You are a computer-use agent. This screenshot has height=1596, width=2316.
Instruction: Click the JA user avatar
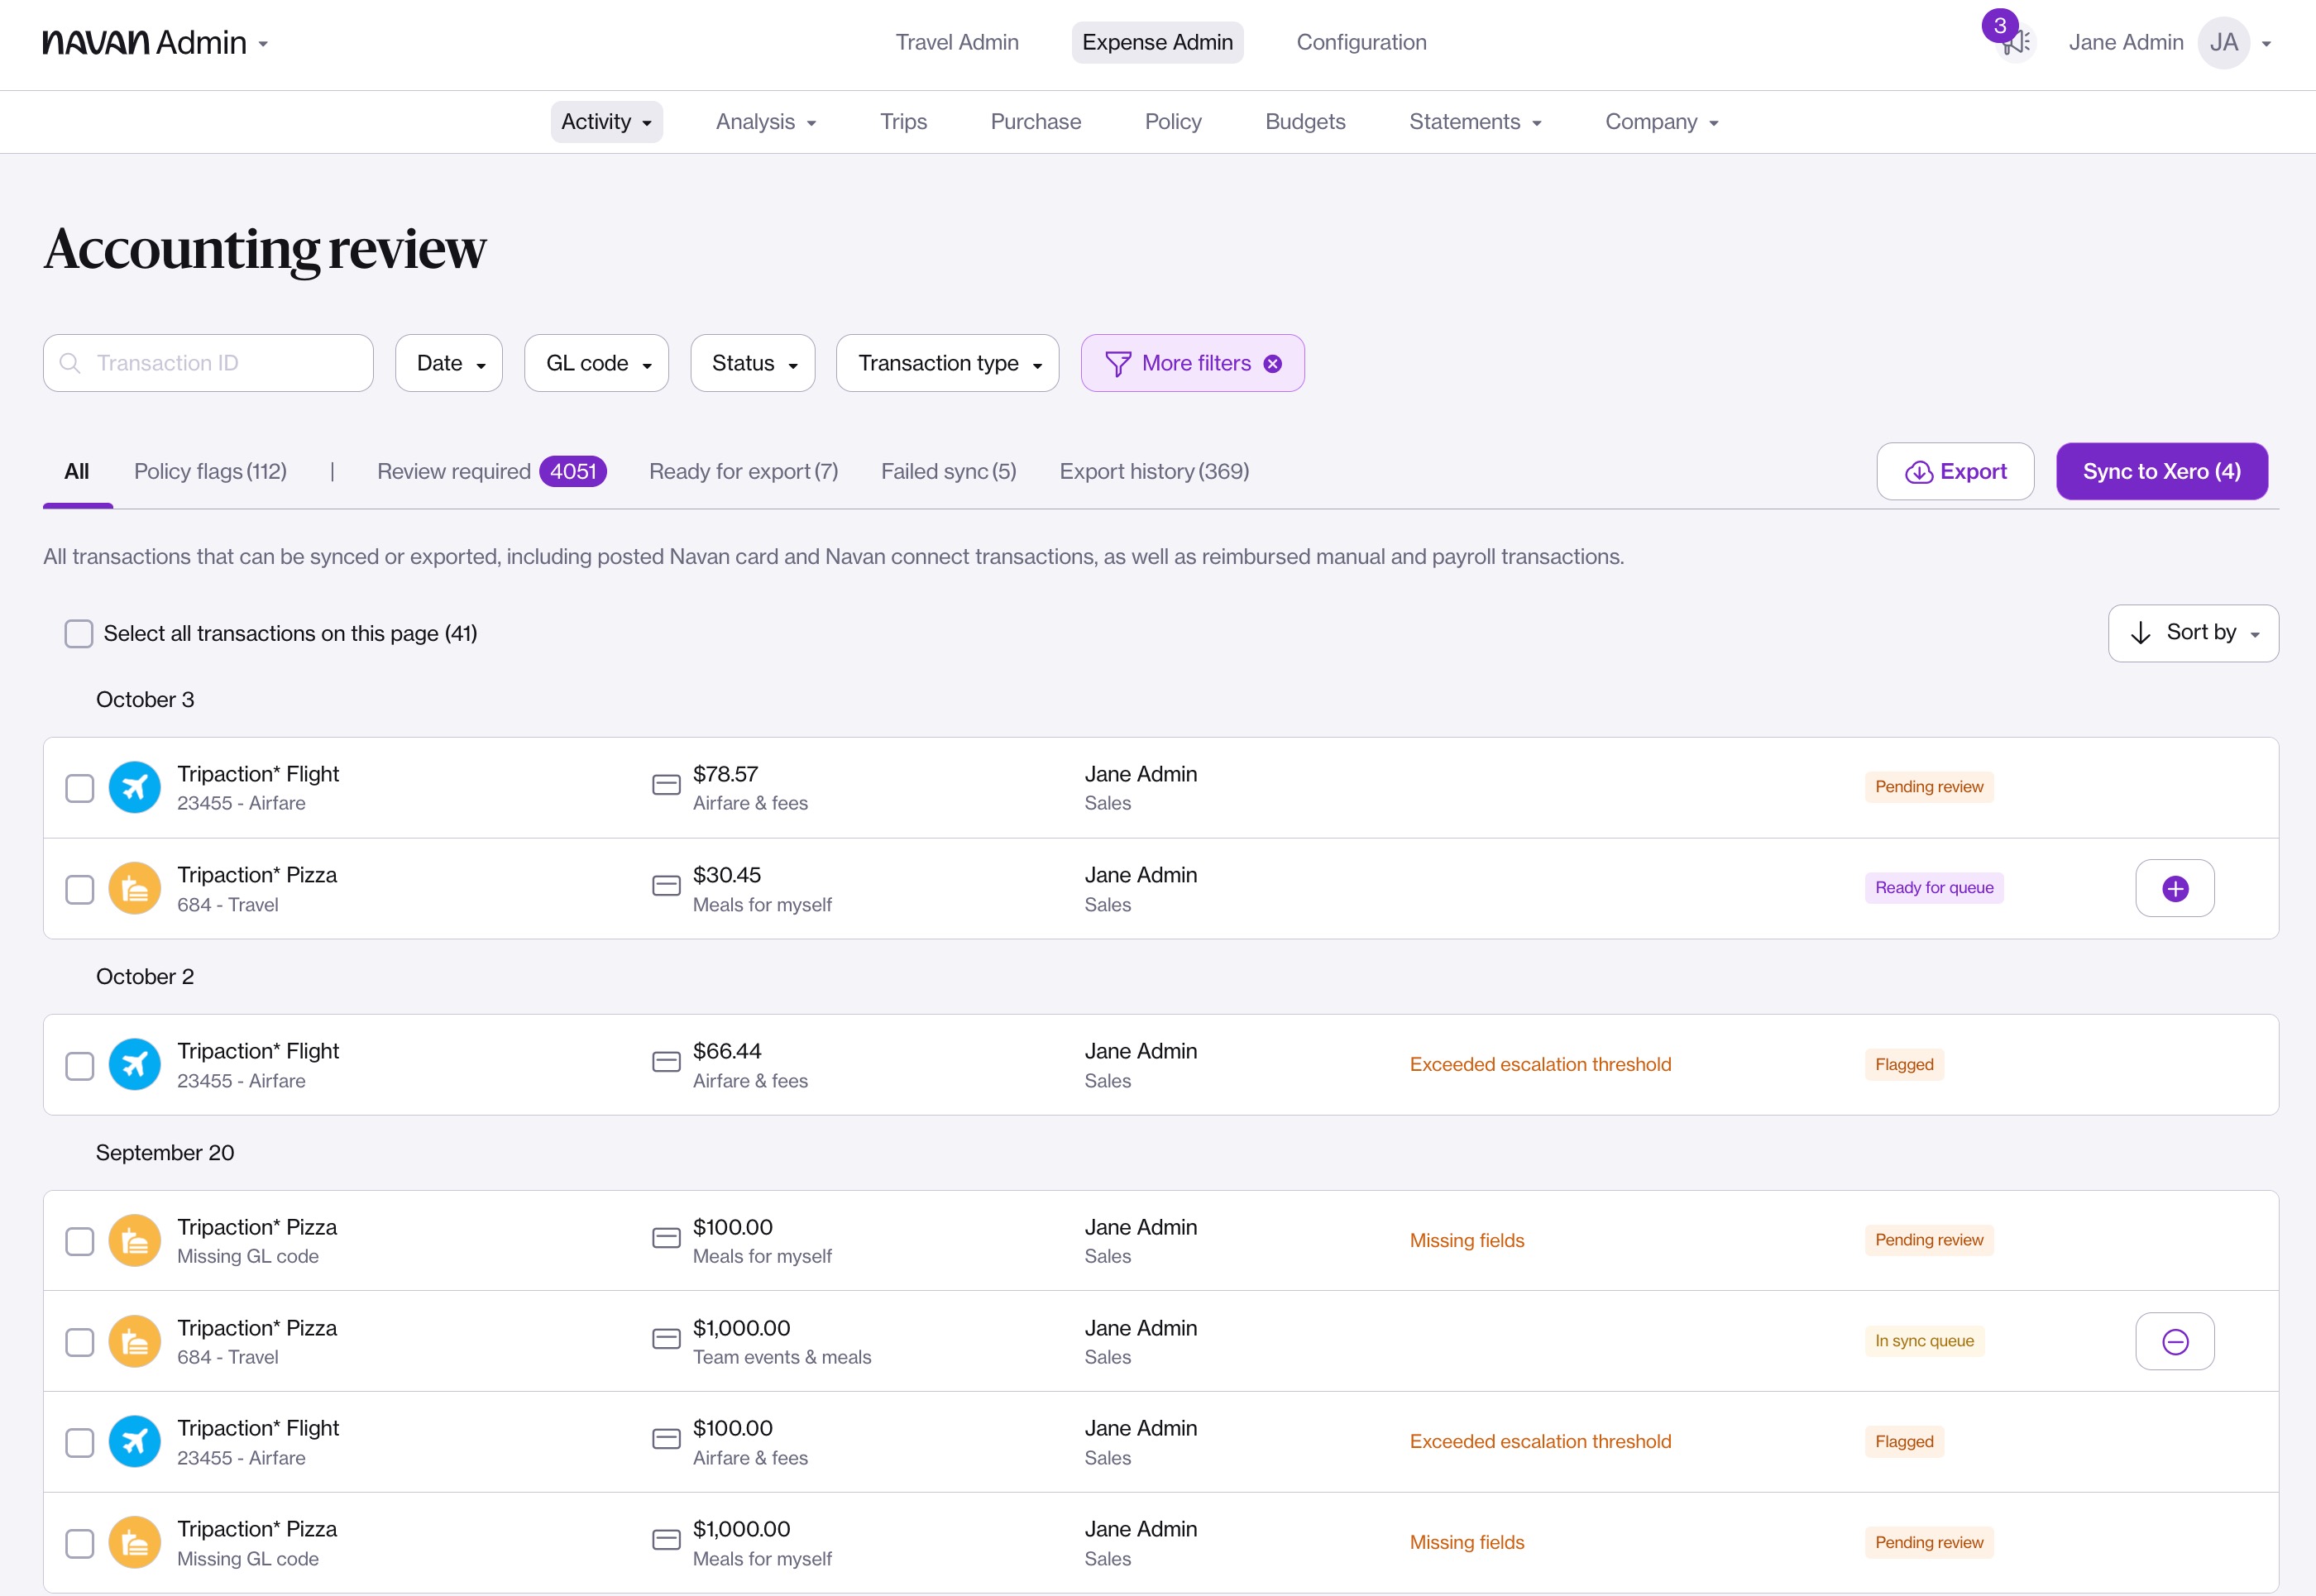point(2223,43)
